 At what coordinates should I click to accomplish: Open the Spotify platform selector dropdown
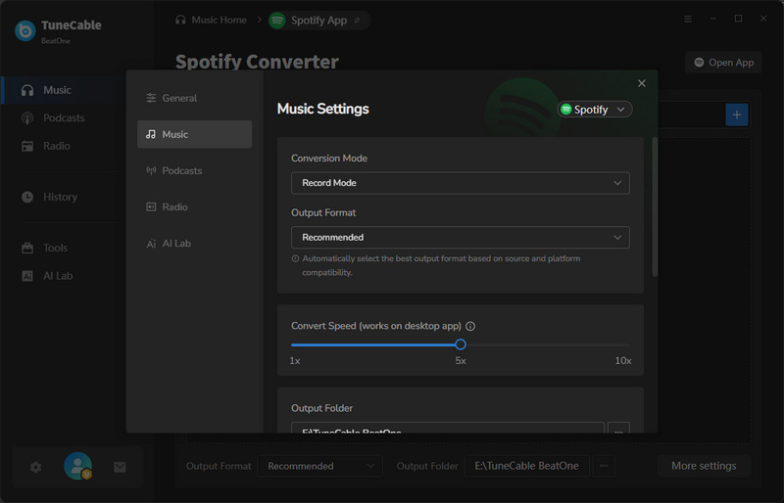(x=594, y=110)
